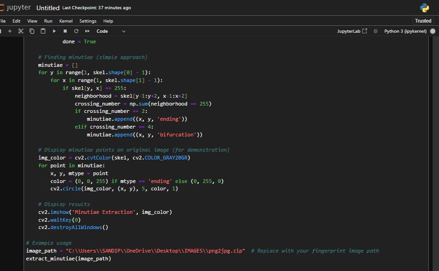Viewport: 439px width, 271px height.
Task: Click the 'bifurcation' append line
Action: (x=144, y=135)
